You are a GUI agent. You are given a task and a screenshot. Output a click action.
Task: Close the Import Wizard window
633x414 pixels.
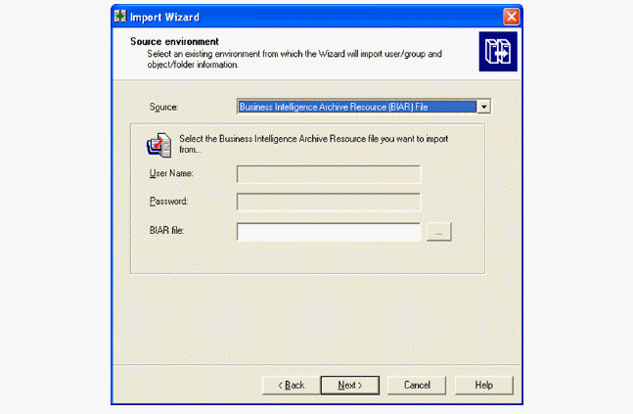tap(511, 17)
